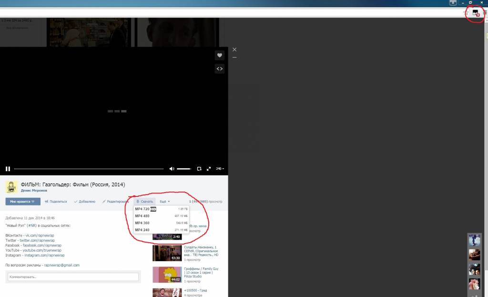The height and width of the screenshot is (297, 488).
Task: Download the MP4 720 HD version
Action: [161, 209]
